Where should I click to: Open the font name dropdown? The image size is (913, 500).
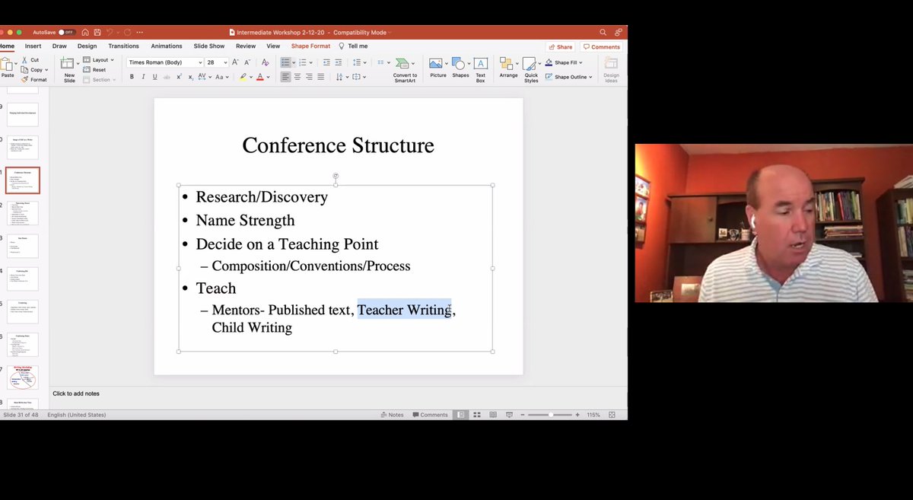click(200, 62)
